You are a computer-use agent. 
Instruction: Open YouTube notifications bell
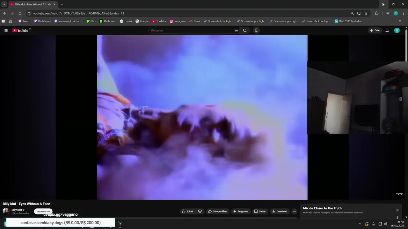pyautogui.click(x=387, y=31)
